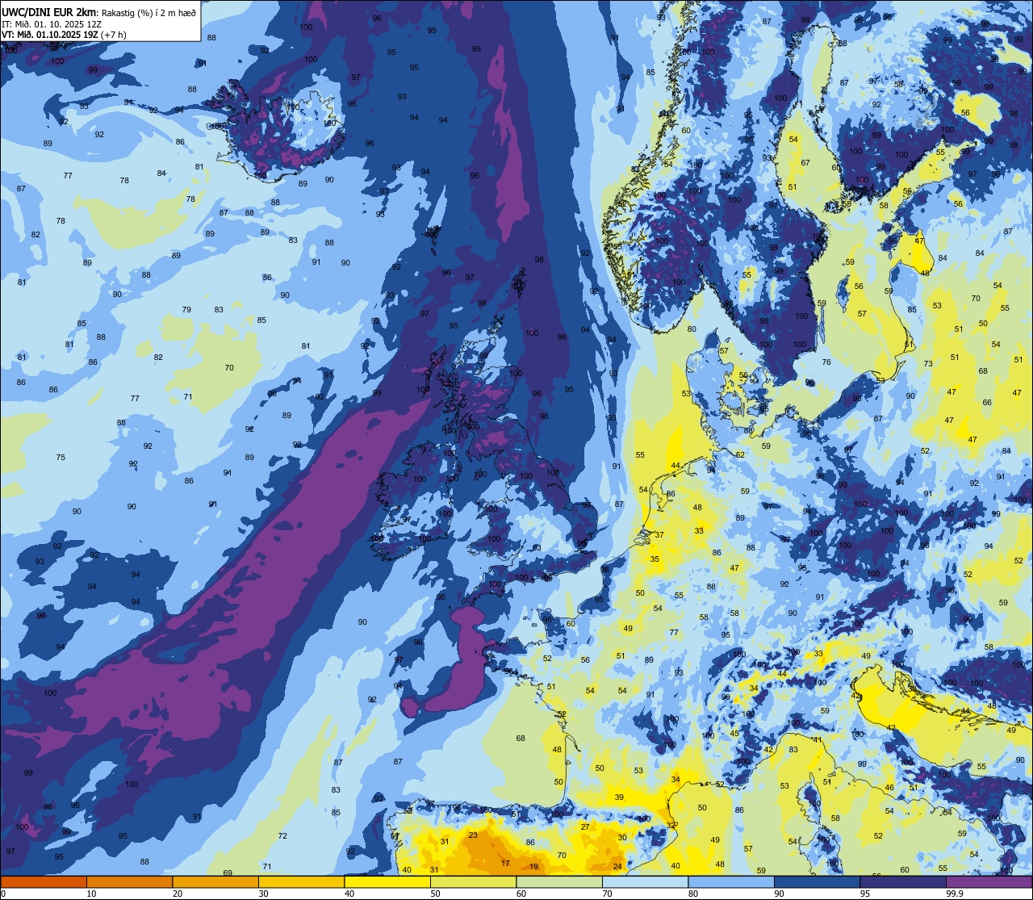Click the 50–60 pale yellow legend swatch
Screen dimensions: 1033x900
(x=473, y=881)
